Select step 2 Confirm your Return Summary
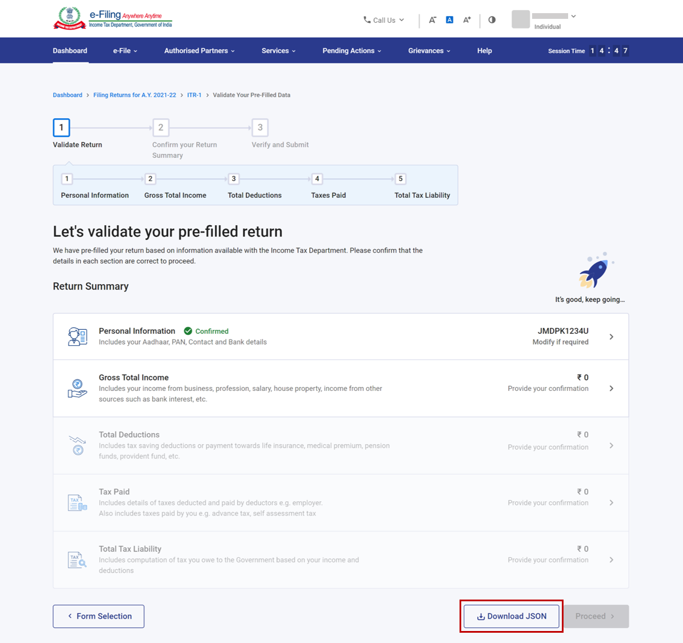Viewport: 683px width, 643px height. (x=161, y=127)
